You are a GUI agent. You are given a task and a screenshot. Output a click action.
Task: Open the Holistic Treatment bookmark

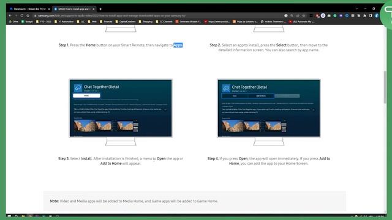click(x=273, y=22)
